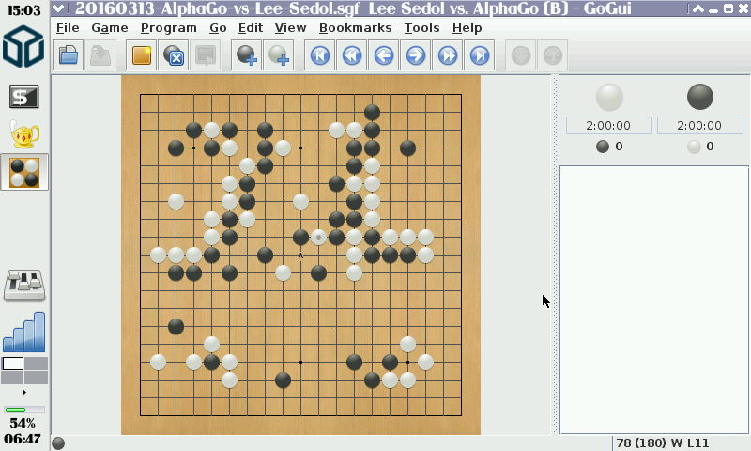Image resolution: width=751 pixels, height=451 pixels.
Task: Click the status bar move text 78 (180) W L11
Action: 663,443
